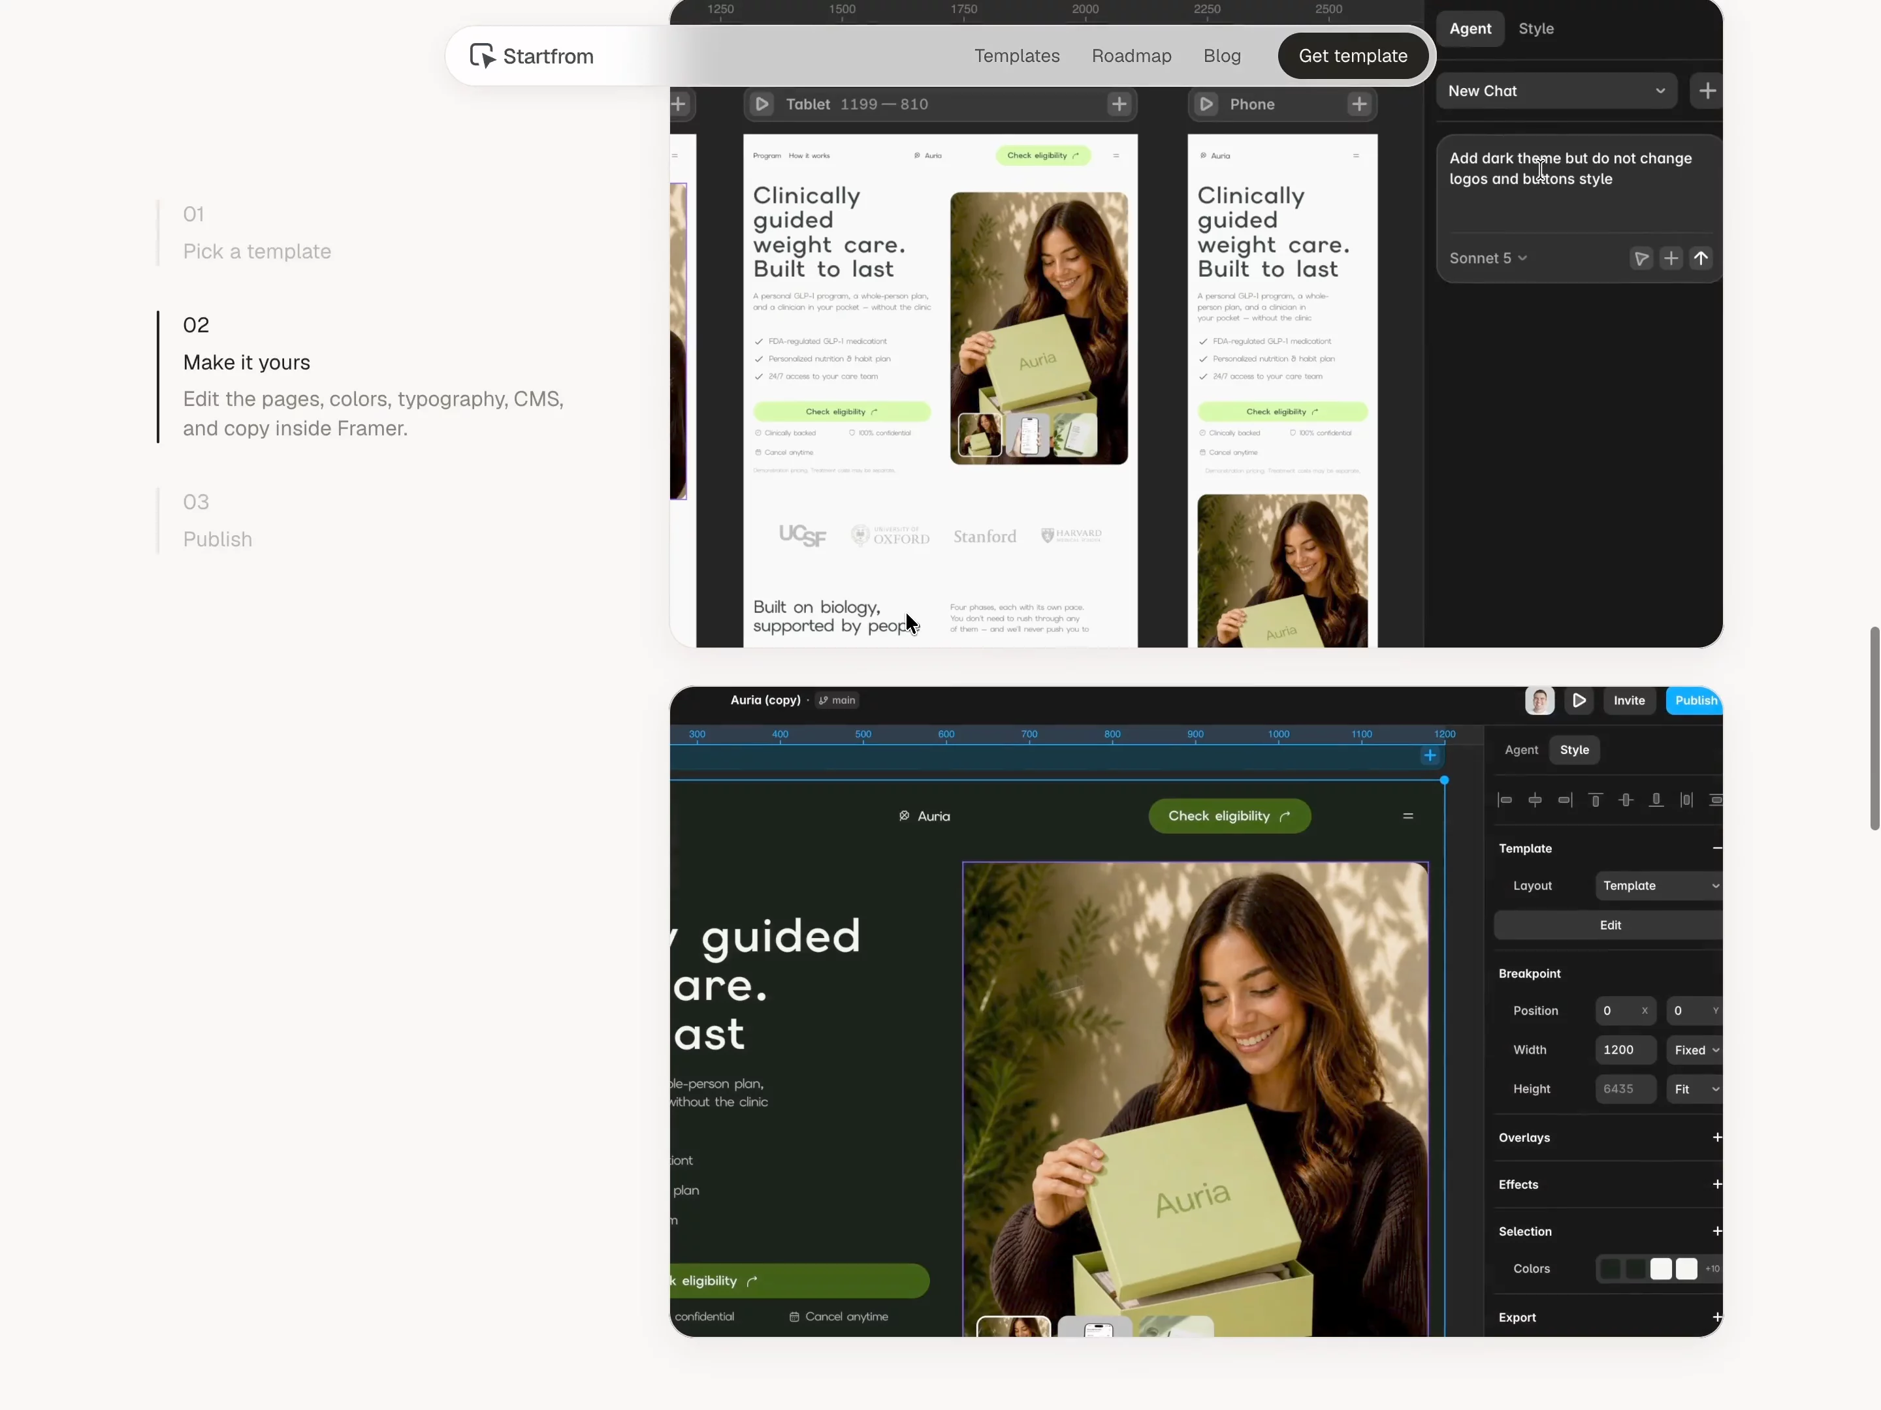Select the first thumbnail in the Tablet hero image
Image resolution: width=1881 pixels, height=1410 pixels.
coord(980,435)
